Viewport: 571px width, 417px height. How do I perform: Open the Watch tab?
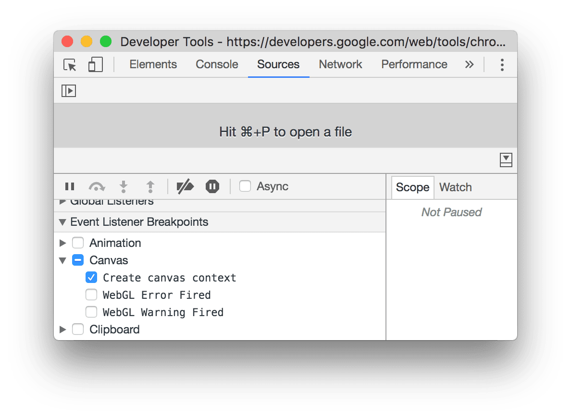point(455,187)
